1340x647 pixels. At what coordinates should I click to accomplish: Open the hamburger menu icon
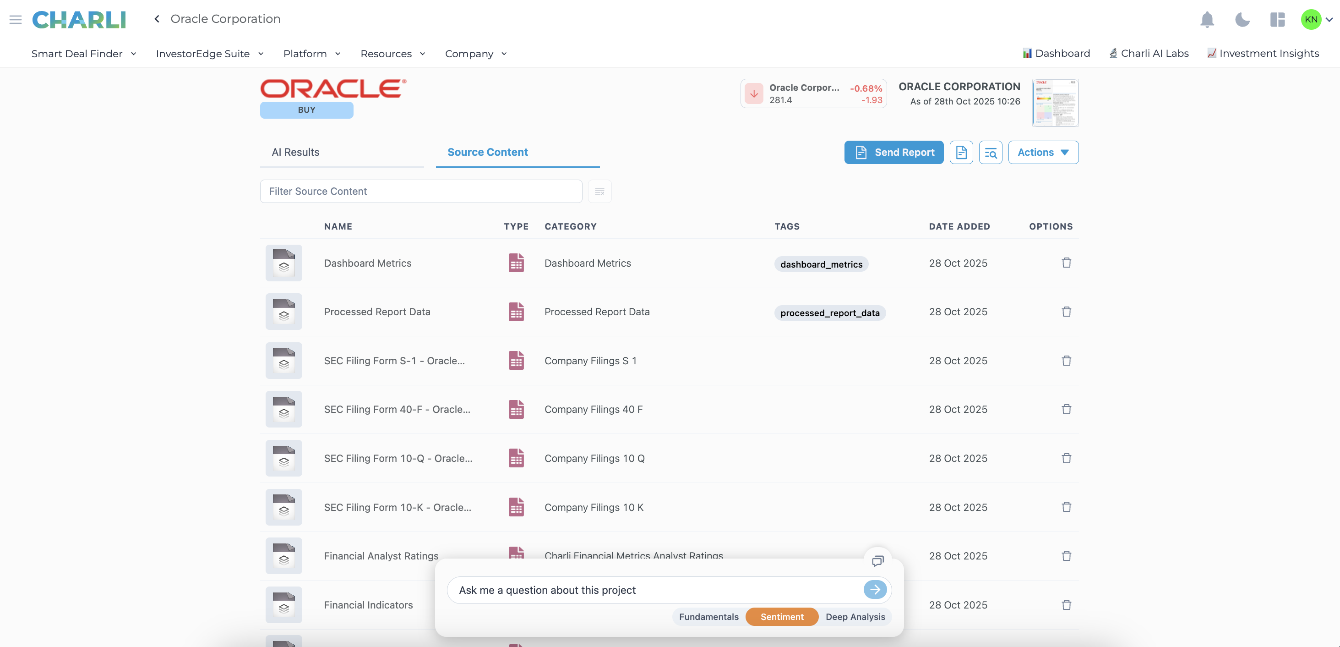click(x=16, y=19)
